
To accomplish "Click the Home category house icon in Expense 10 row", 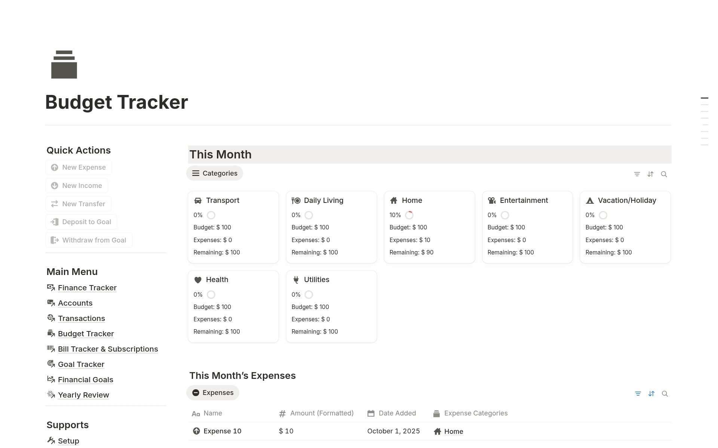I will (x=437, y=432).
